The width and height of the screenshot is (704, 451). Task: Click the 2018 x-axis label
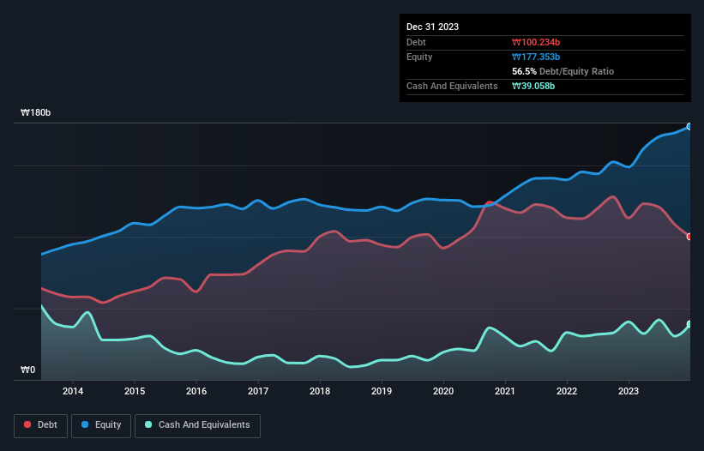pos(320,391)
